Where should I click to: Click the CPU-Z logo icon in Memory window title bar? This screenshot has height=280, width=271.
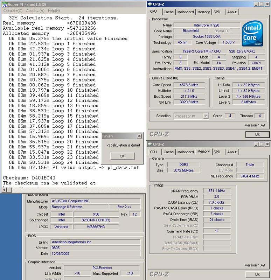click(x=150, y=144)
